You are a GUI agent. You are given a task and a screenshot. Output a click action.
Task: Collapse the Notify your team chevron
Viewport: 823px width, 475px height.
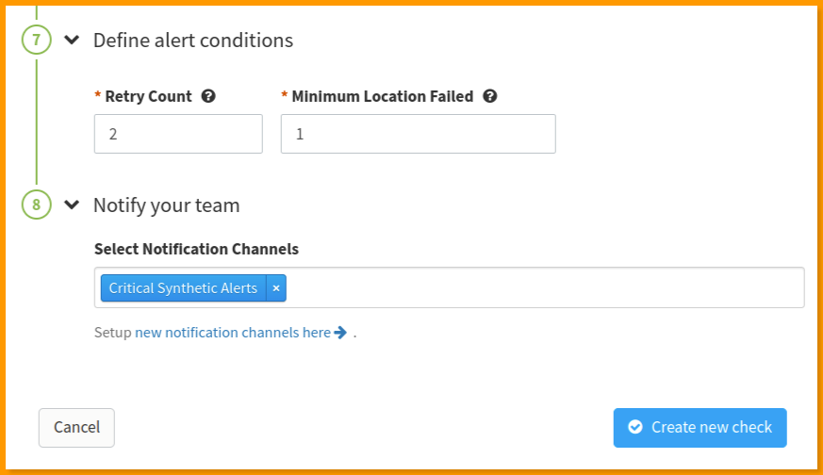click(x=72, y=205)
